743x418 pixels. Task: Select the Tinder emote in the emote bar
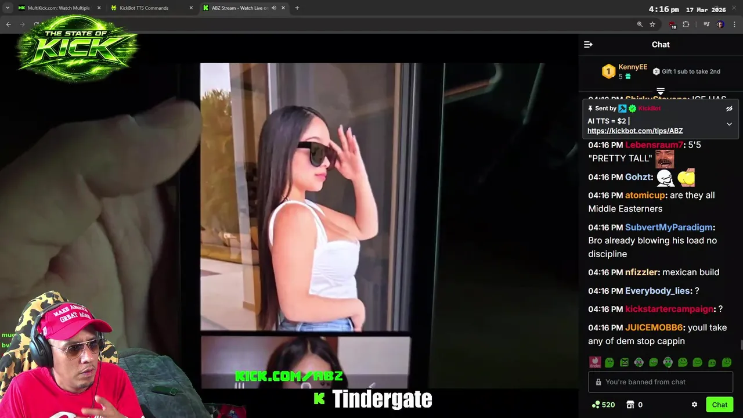595,363
